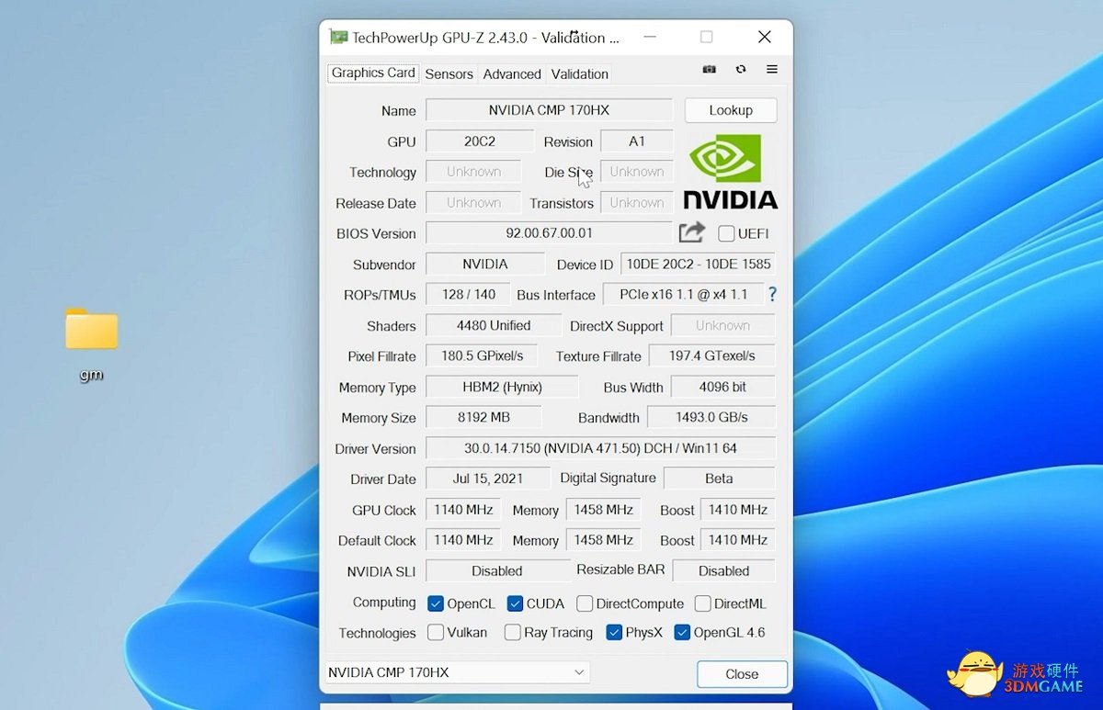Click the Subvendor field NVIDIA
This screenshot has height=710, width=1103.
click(x=485, y=264)
